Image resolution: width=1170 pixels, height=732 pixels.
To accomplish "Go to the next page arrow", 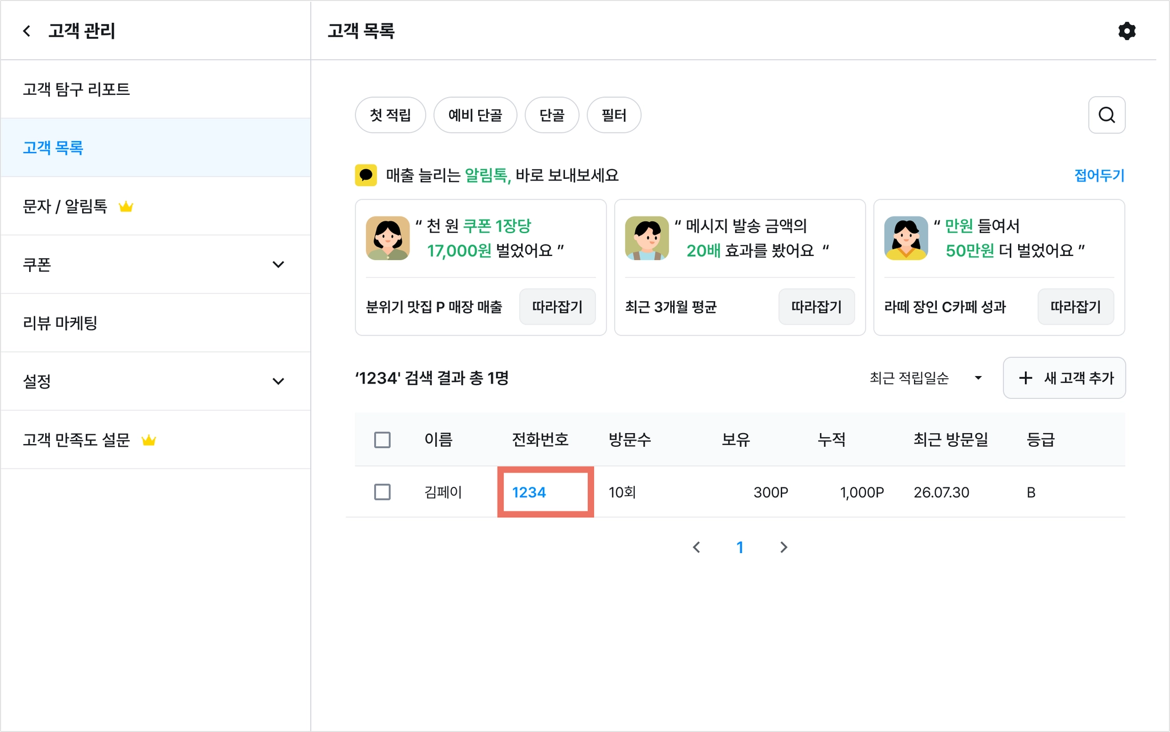I will point(784,547).
